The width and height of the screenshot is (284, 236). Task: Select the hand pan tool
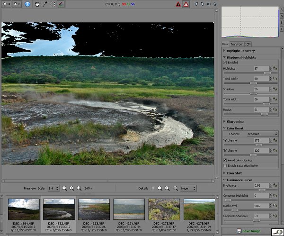tap(37, 4)
